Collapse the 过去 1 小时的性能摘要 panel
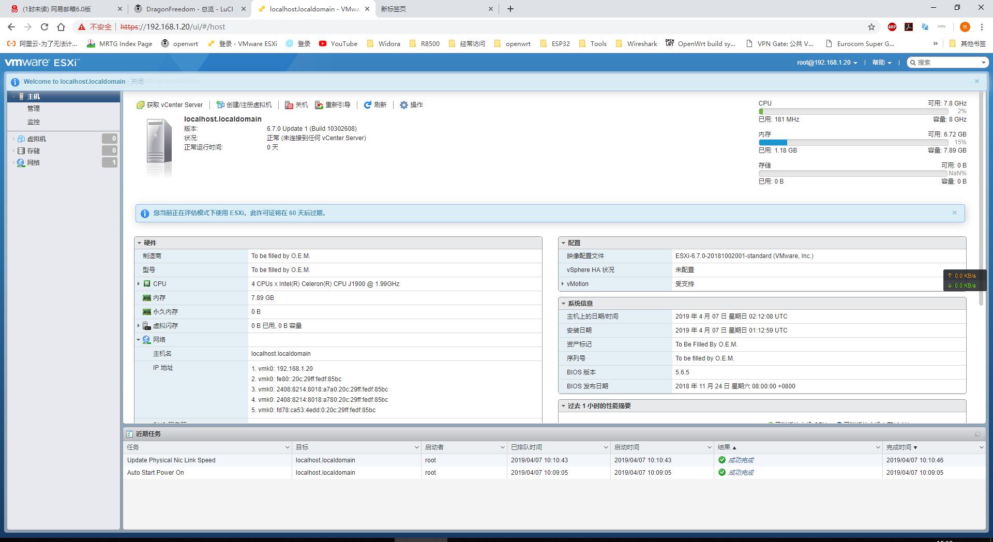This screenshot has height=542, width=993. click(564, 406)
